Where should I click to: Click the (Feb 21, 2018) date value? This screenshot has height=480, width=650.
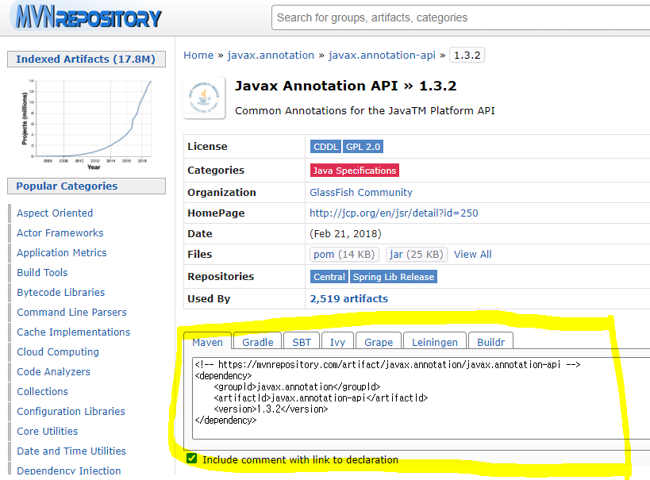point(345,234)
